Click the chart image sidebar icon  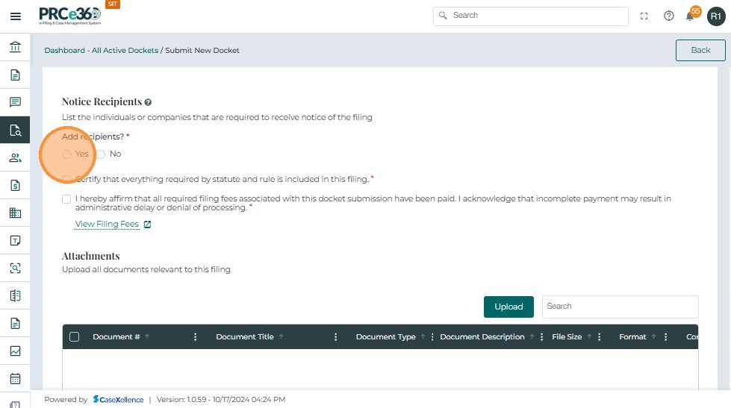[15, 351]
